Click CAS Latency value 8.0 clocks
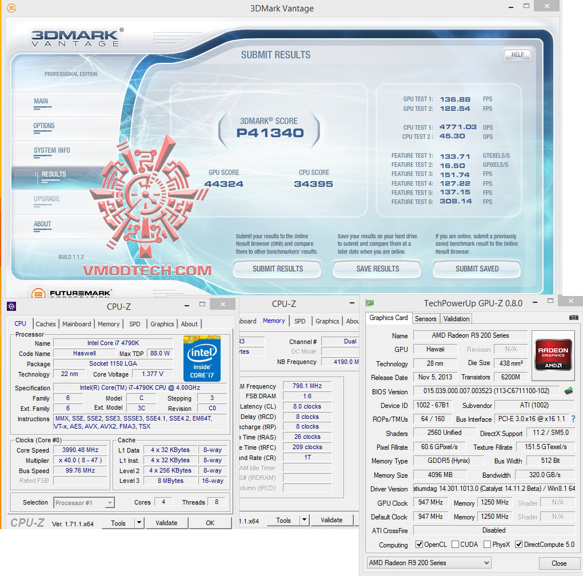Viewport: 583px width, 576px height. (307, 406)
